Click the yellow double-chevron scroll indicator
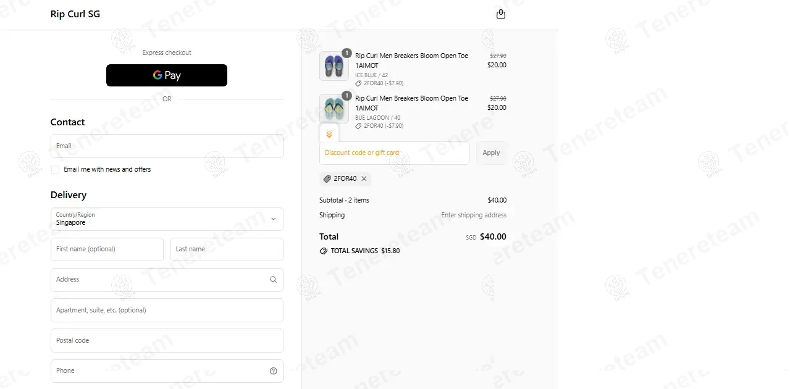This screenshot has width=790, height=389. [x=329, y=134]
